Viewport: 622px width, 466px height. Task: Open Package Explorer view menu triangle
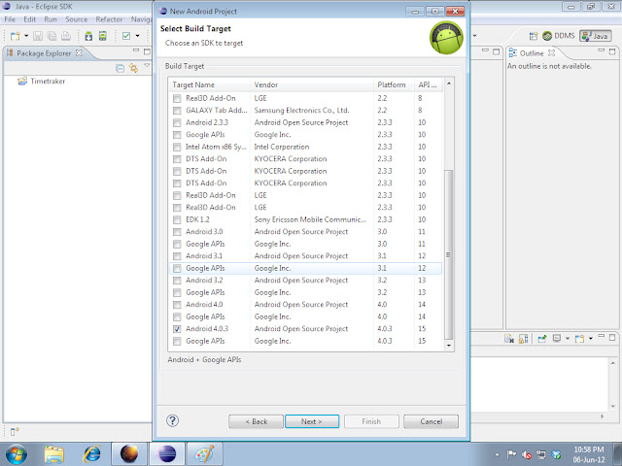pos(147,65)
